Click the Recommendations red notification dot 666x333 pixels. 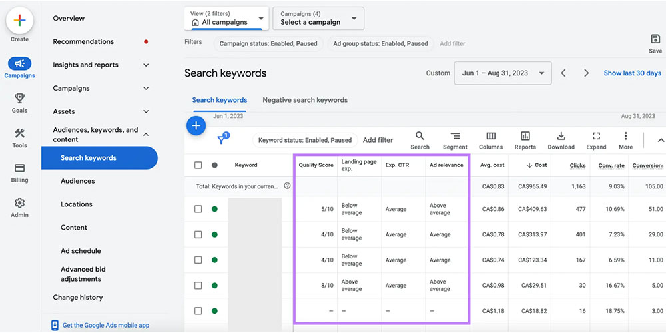pos(146,41)
